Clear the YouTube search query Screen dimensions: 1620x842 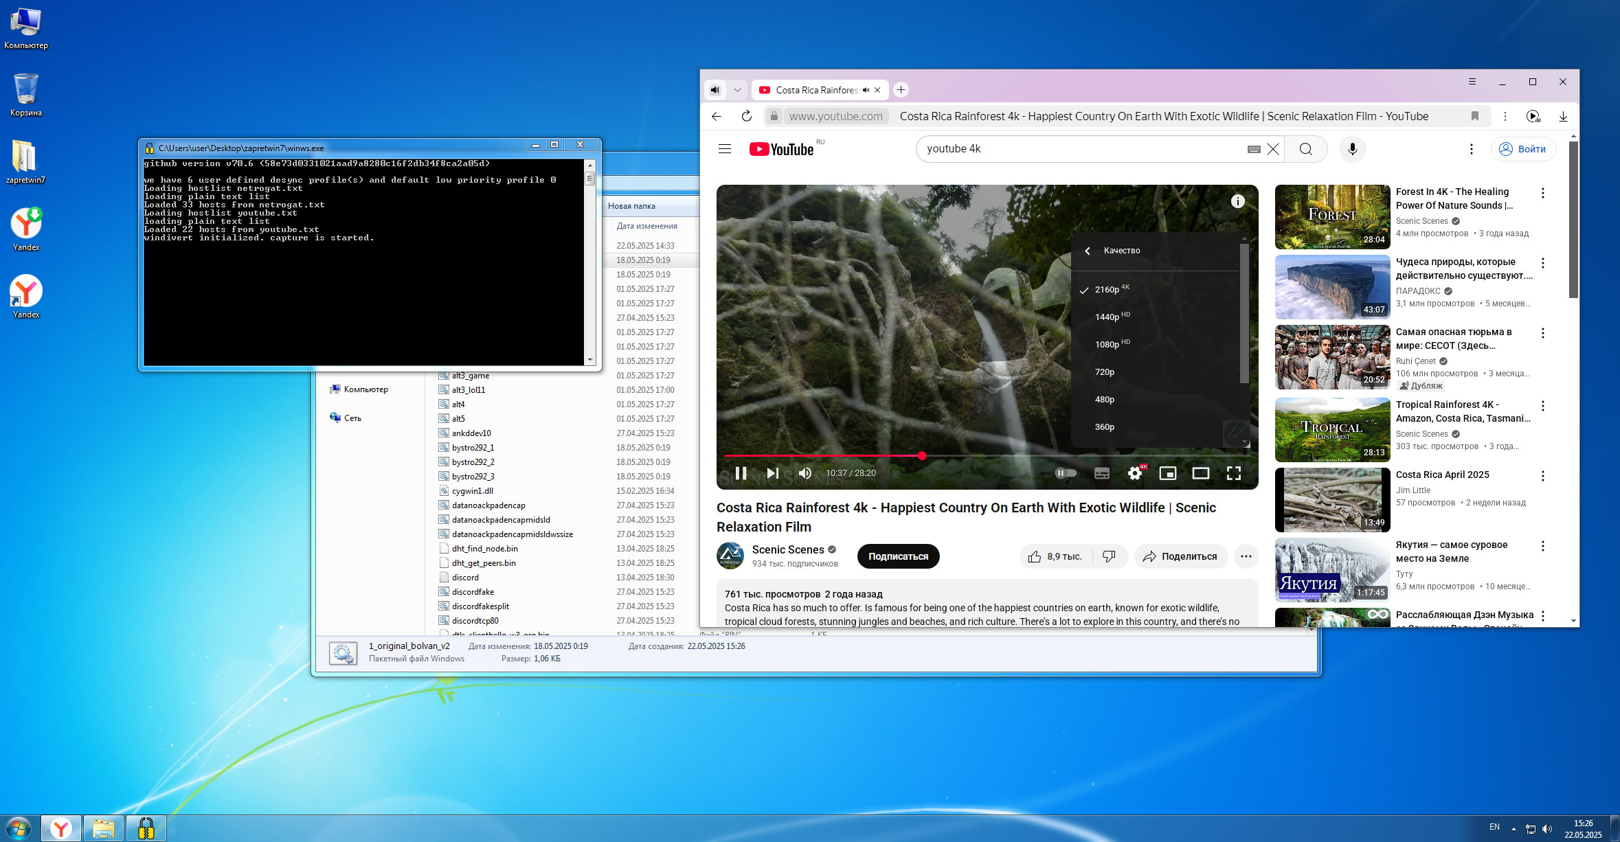tap(1273, 149)
